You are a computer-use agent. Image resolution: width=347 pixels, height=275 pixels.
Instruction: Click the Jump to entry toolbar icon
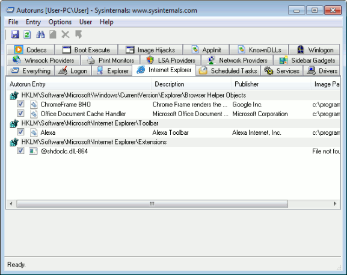point(78,34)
